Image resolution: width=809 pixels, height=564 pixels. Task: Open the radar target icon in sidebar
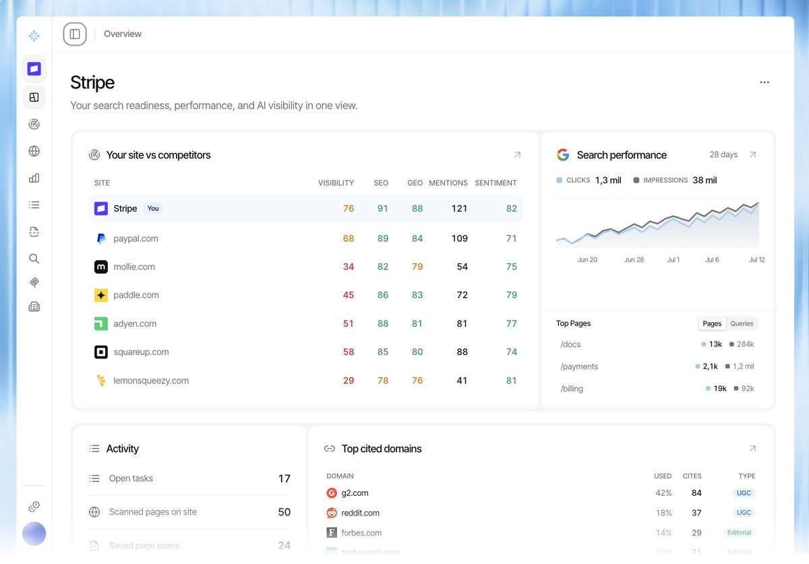pyautogui.click(x=34, y=124)
